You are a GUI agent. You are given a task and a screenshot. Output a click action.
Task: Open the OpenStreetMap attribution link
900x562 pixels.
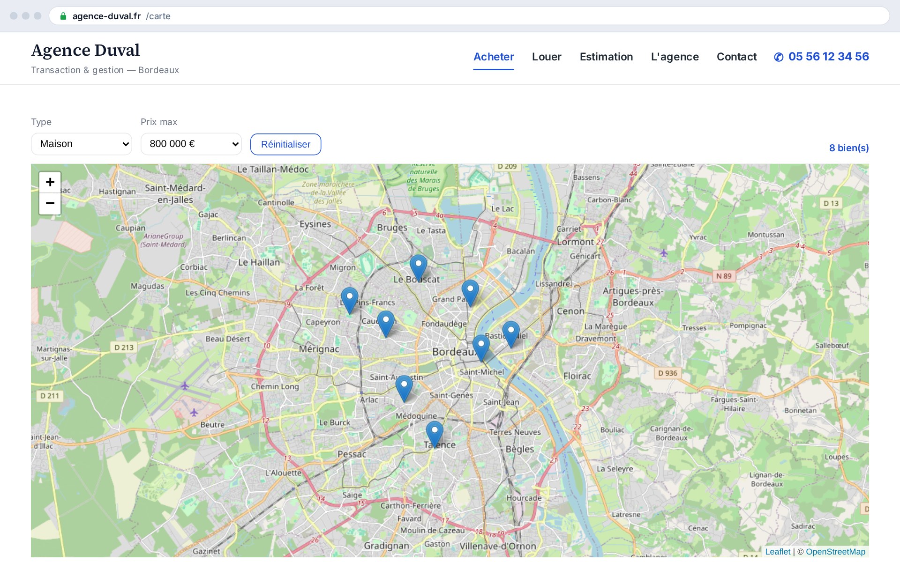(x=835, y=552)
